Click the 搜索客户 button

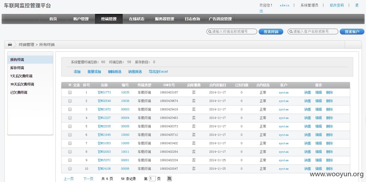352,32
